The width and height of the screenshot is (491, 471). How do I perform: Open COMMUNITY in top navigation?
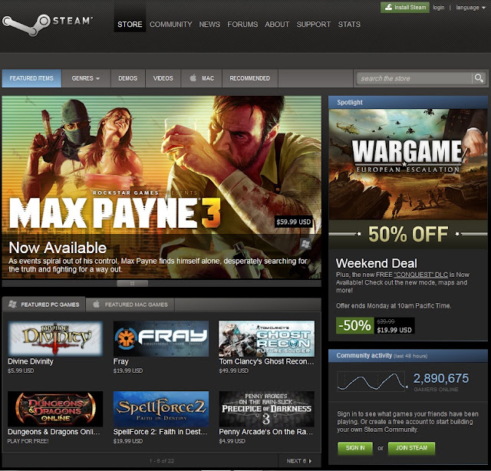[170, 25]
